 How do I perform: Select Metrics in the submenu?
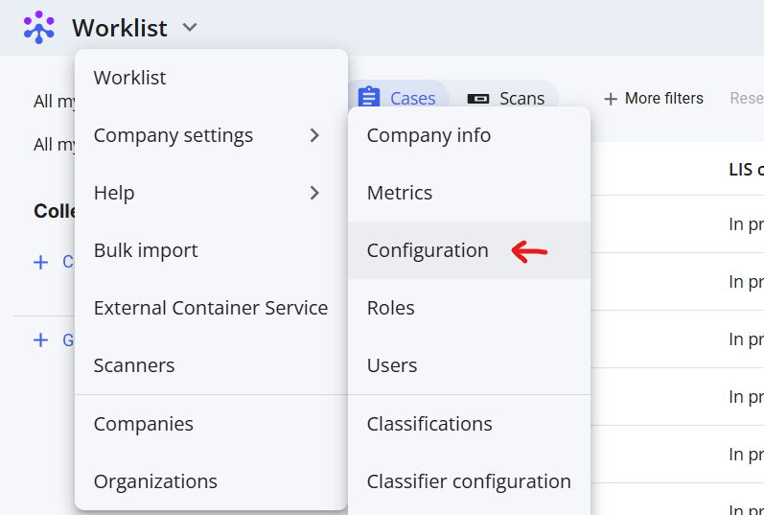[x=400, y=193]
